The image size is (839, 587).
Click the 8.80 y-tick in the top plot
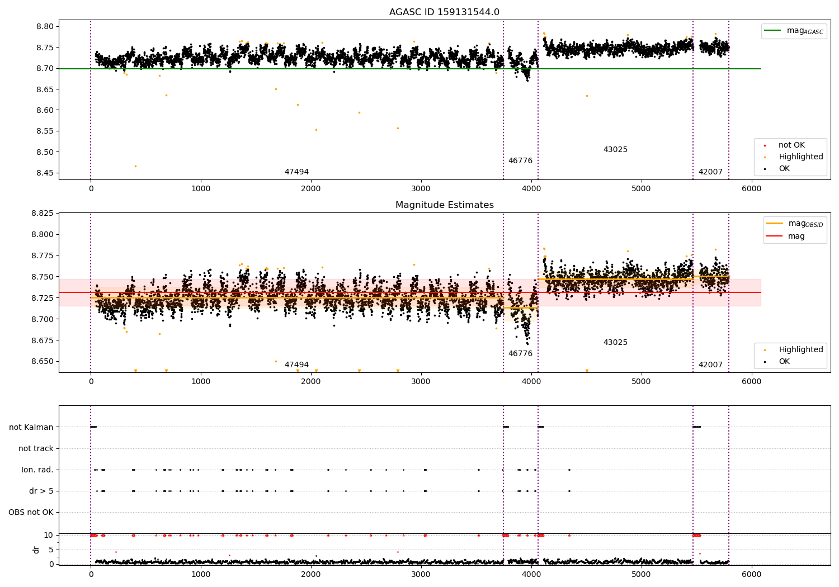(x=44, y=27)
